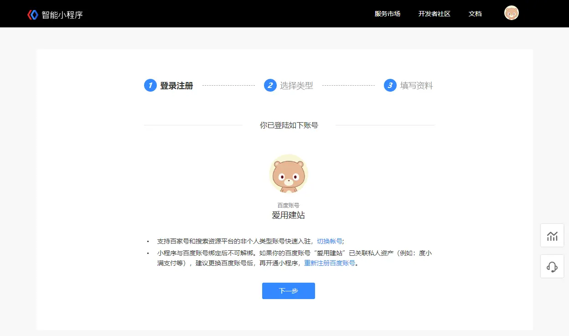Open customer support via the headset icon
Viewport: 569px width, 336px height.
click(x=552, y=266)
